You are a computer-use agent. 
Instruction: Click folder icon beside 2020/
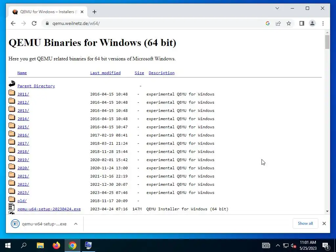click(12, 166)
